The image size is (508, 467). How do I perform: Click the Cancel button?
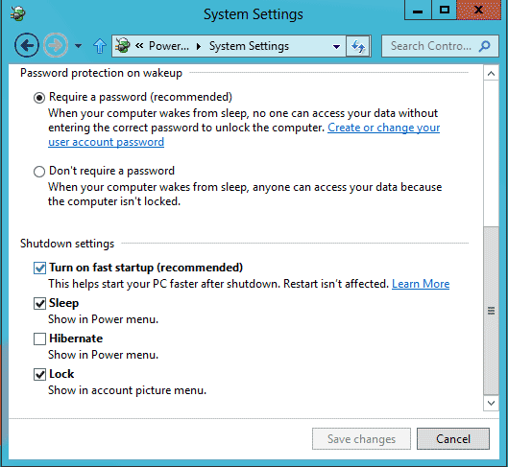pos(453,439)
